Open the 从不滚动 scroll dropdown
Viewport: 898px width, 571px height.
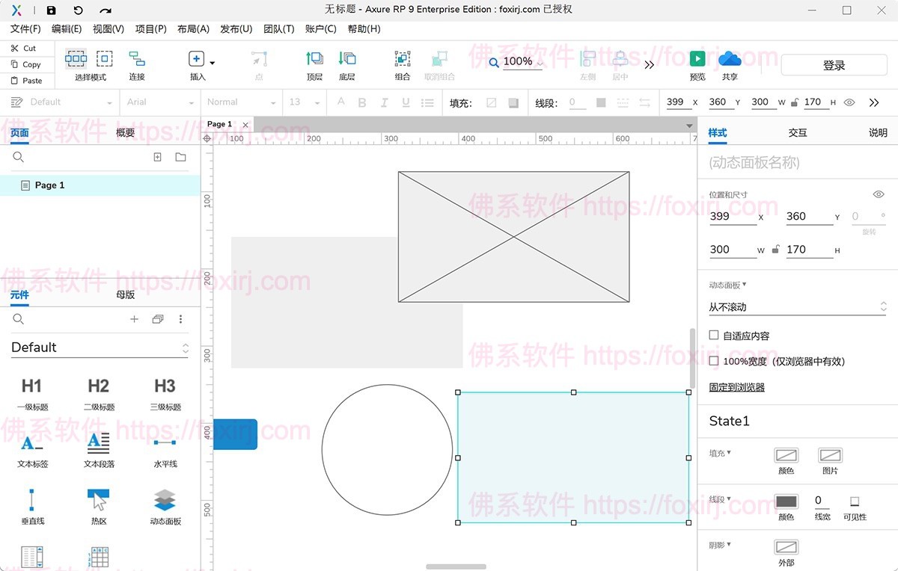coord(797,306)
